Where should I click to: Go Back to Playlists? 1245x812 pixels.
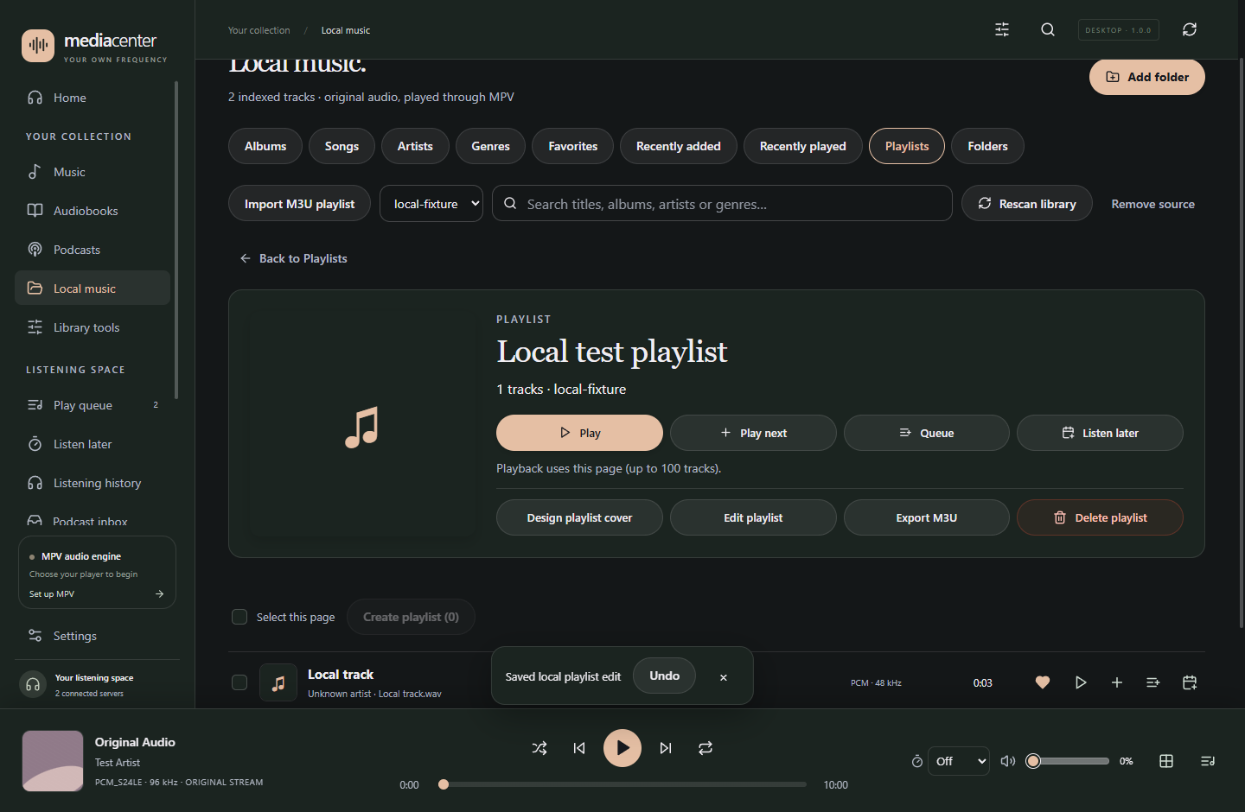click(293, 258)
